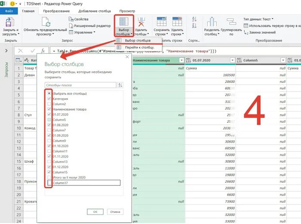Check Column2 checkbox
The height and width of the screenshot is (224, 301).
point(49,104)
